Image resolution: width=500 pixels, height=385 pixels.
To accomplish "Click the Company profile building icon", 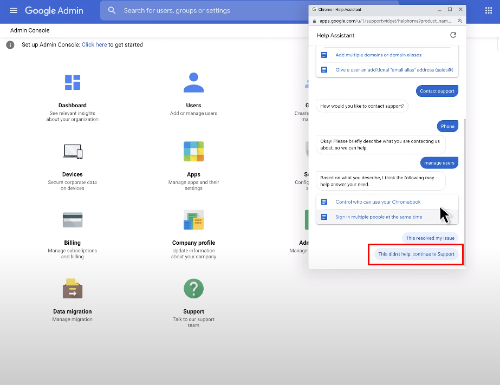I will coord(193,220).
